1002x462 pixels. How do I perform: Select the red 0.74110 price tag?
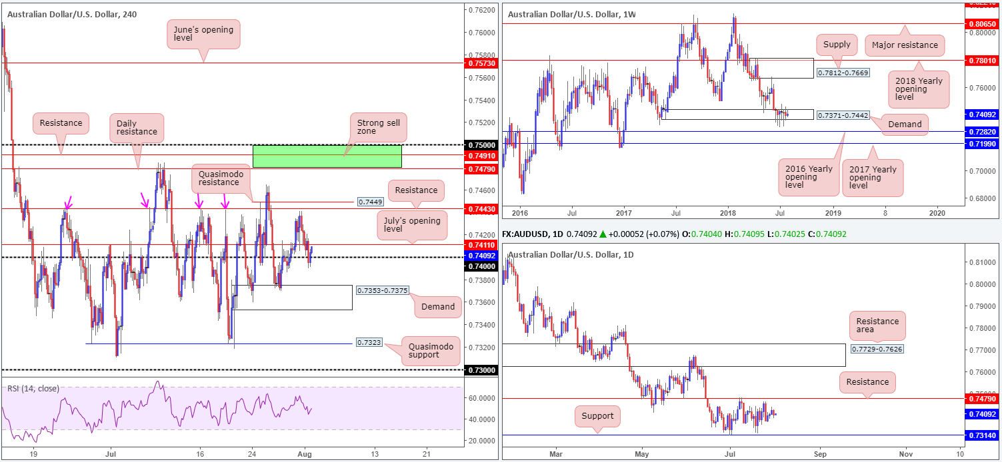point(481,245)
